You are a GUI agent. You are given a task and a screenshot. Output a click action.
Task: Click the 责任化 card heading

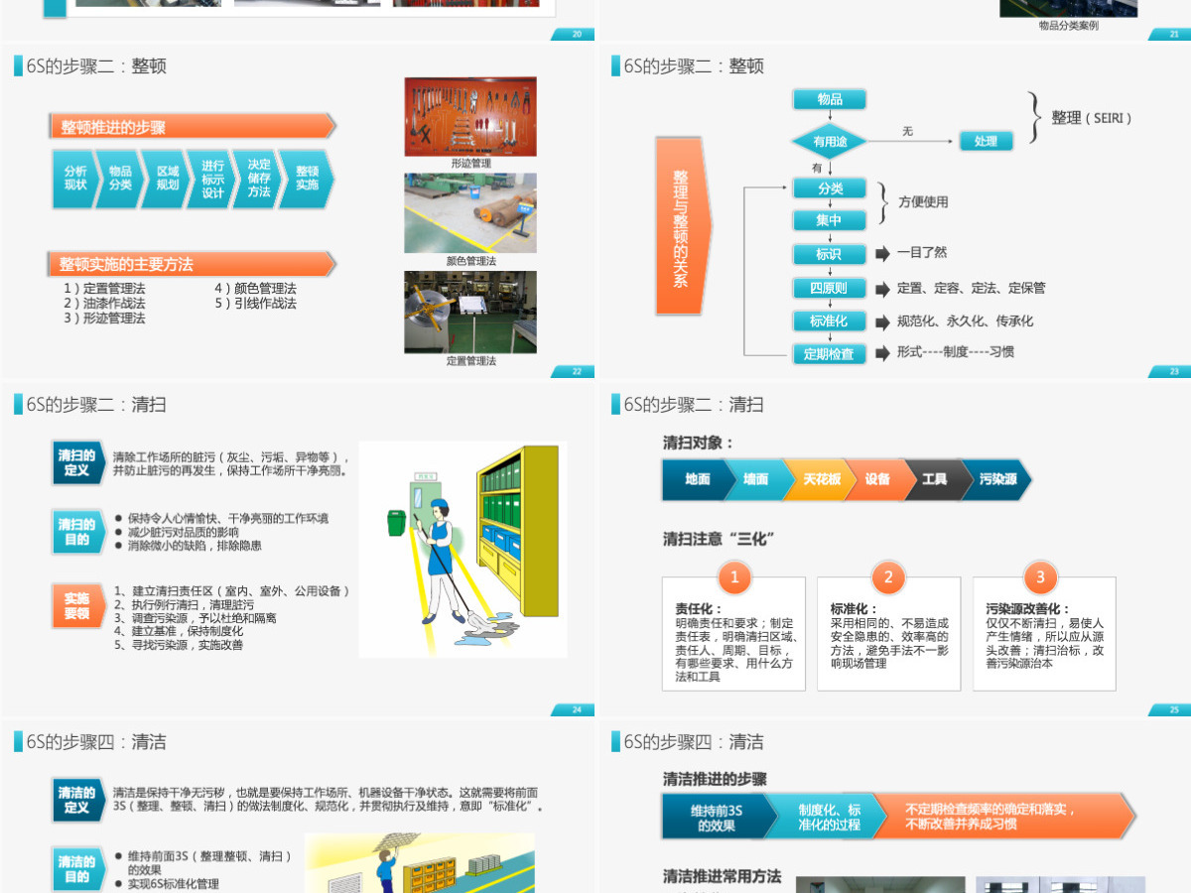(699, 609)
